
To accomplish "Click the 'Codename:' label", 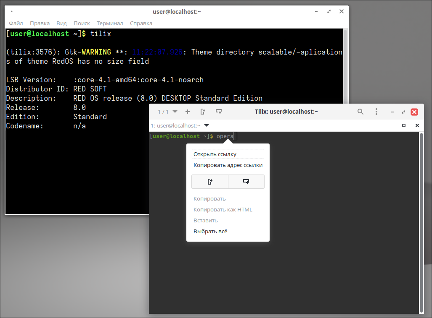I will pos(24,126).
